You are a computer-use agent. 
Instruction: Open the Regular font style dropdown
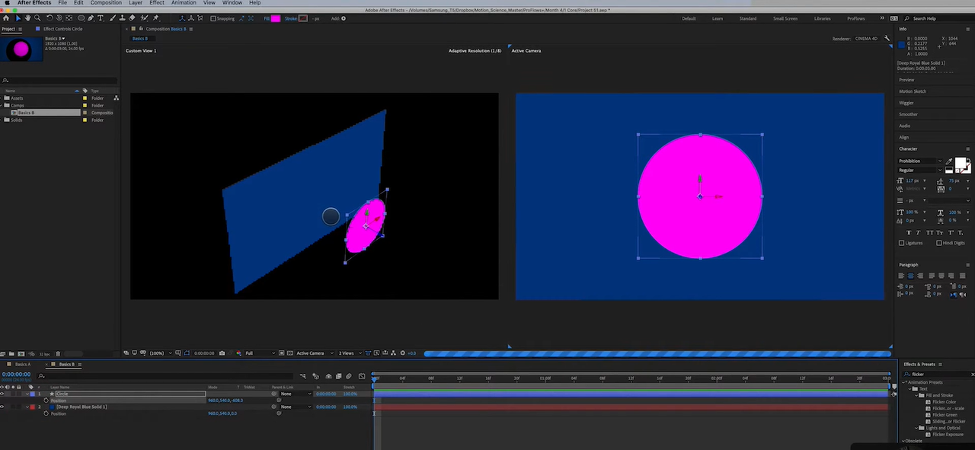tap(920, 171)
